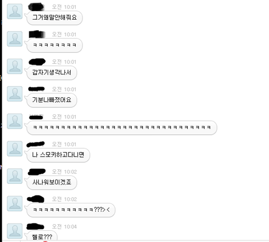Click avatar beside 헬로??? message
Image resolution: width=269 pixels, height=242 pixels.
[x=15, y=231]
